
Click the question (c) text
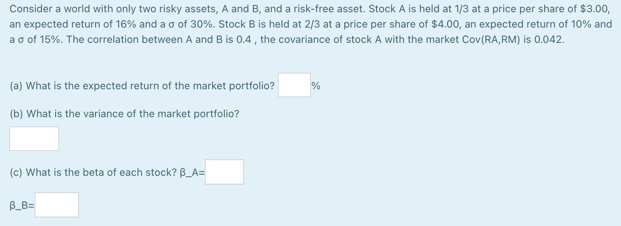coord(106,172)
